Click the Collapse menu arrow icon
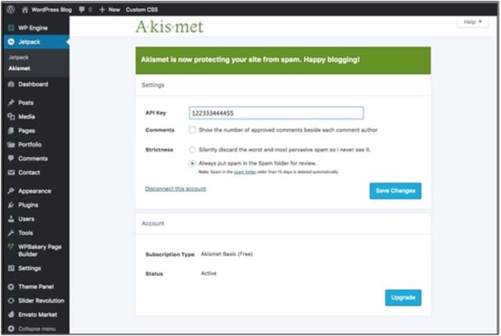 [x=12, y=329]
